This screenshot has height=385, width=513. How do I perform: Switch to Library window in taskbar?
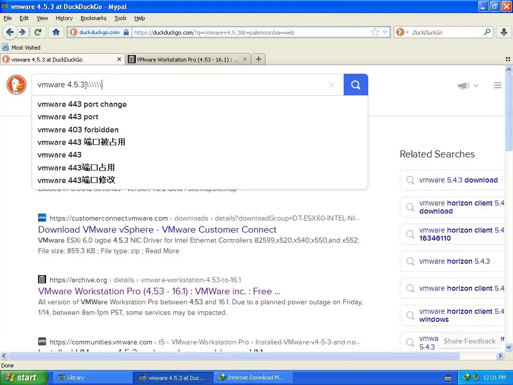(92, 378)
